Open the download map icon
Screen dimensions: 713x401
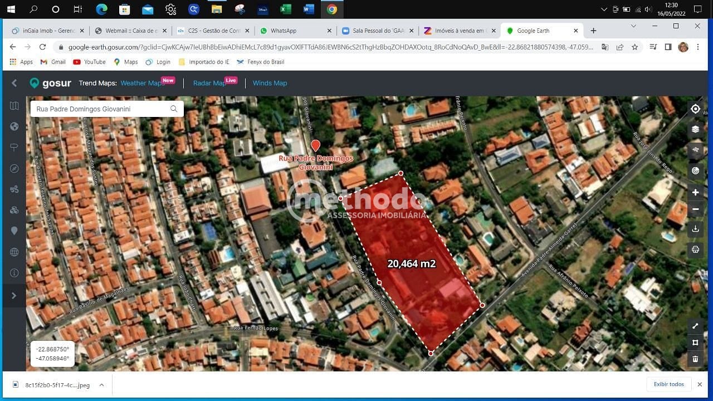[695, 228]
